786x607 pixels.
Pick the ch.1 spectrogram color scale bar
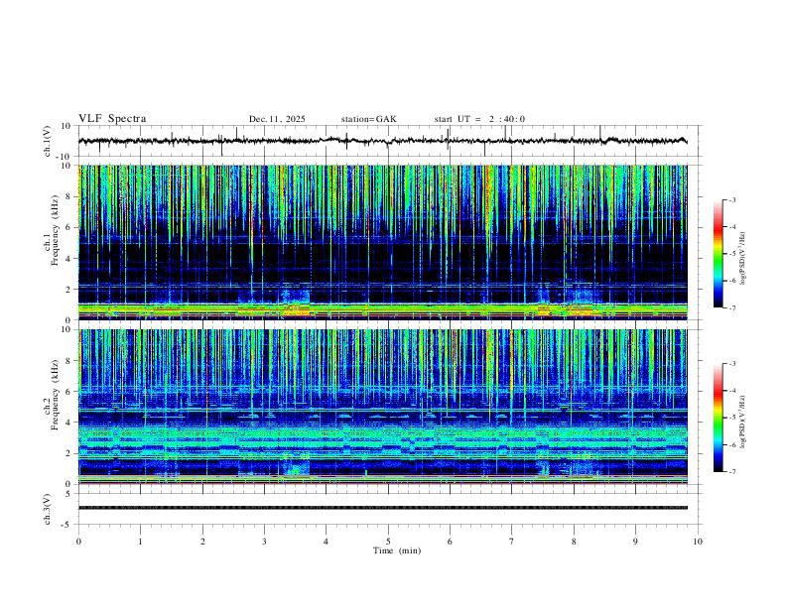click(x=718, y=254)
